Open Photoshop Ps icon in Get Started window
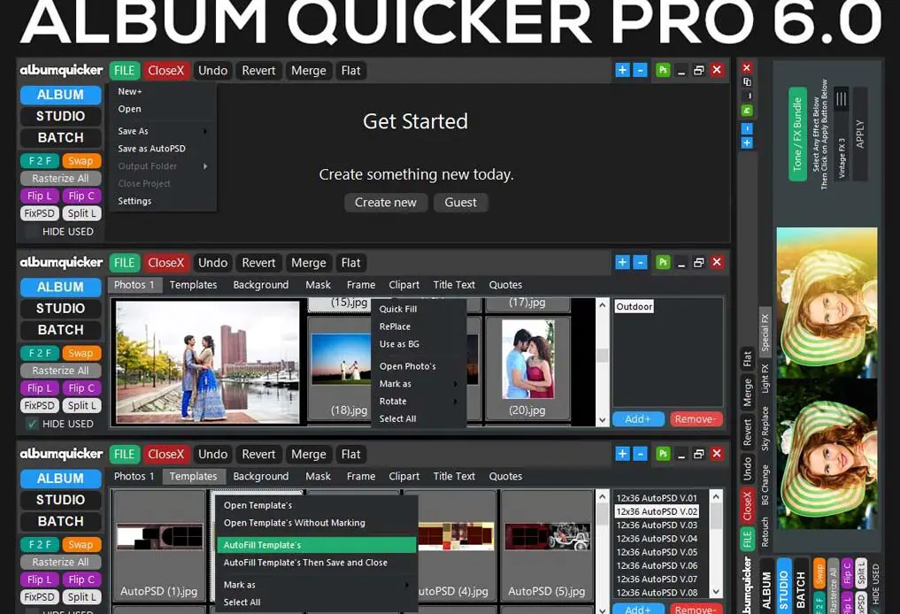This screenshot has height=614, width=900. coord(663,70)
